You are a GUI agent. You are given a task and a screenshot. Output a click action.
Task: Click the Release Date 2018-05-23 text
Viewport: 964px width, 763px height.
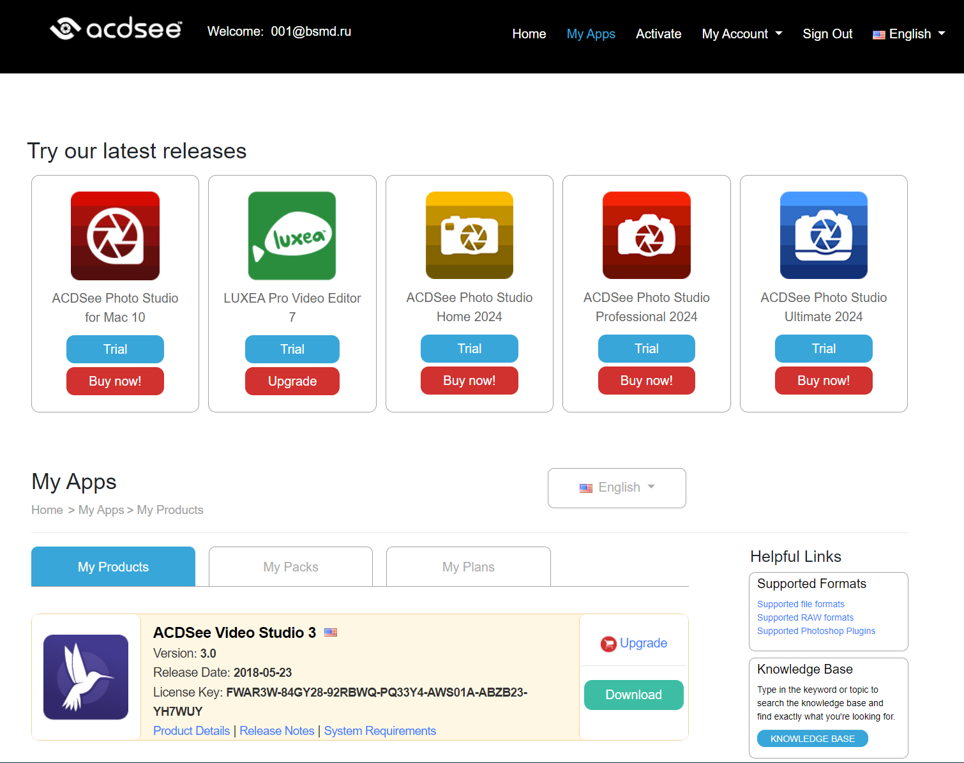(x=222, y=672)
